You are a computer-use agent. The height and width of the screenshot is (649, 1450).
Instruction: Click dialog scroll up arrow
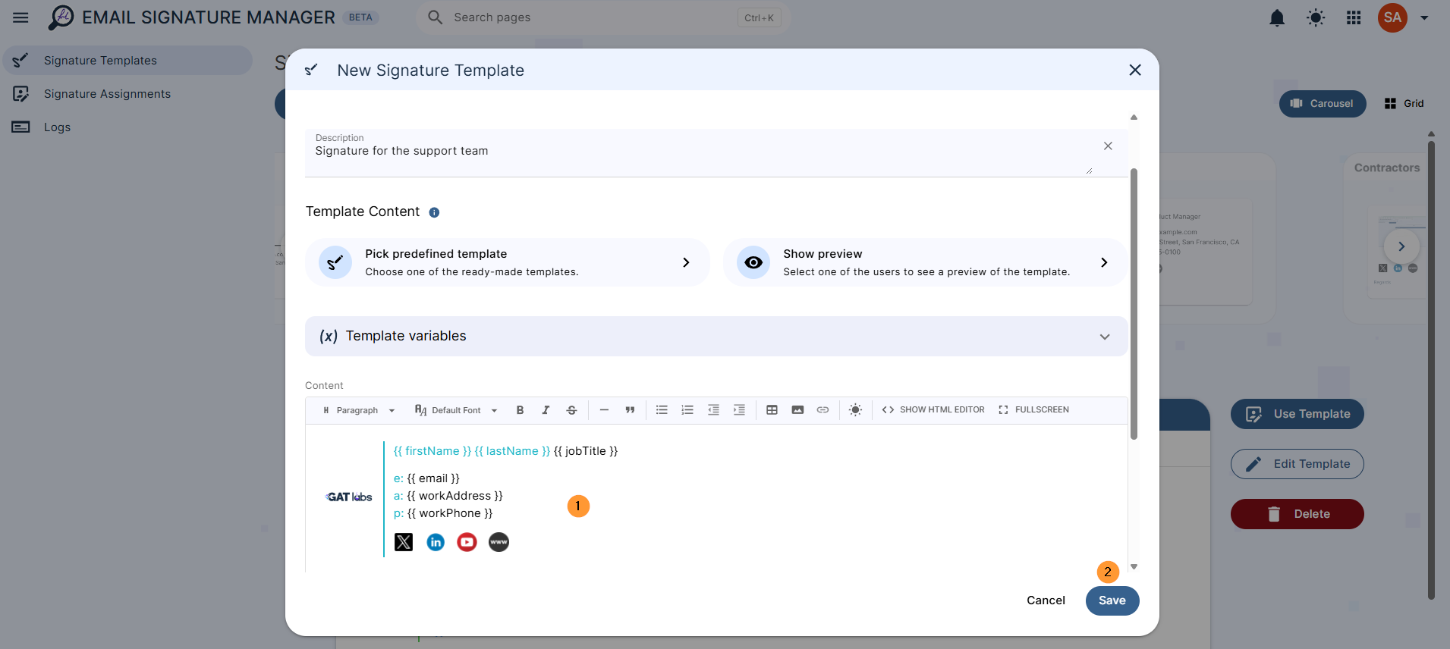pos(1134,118)
